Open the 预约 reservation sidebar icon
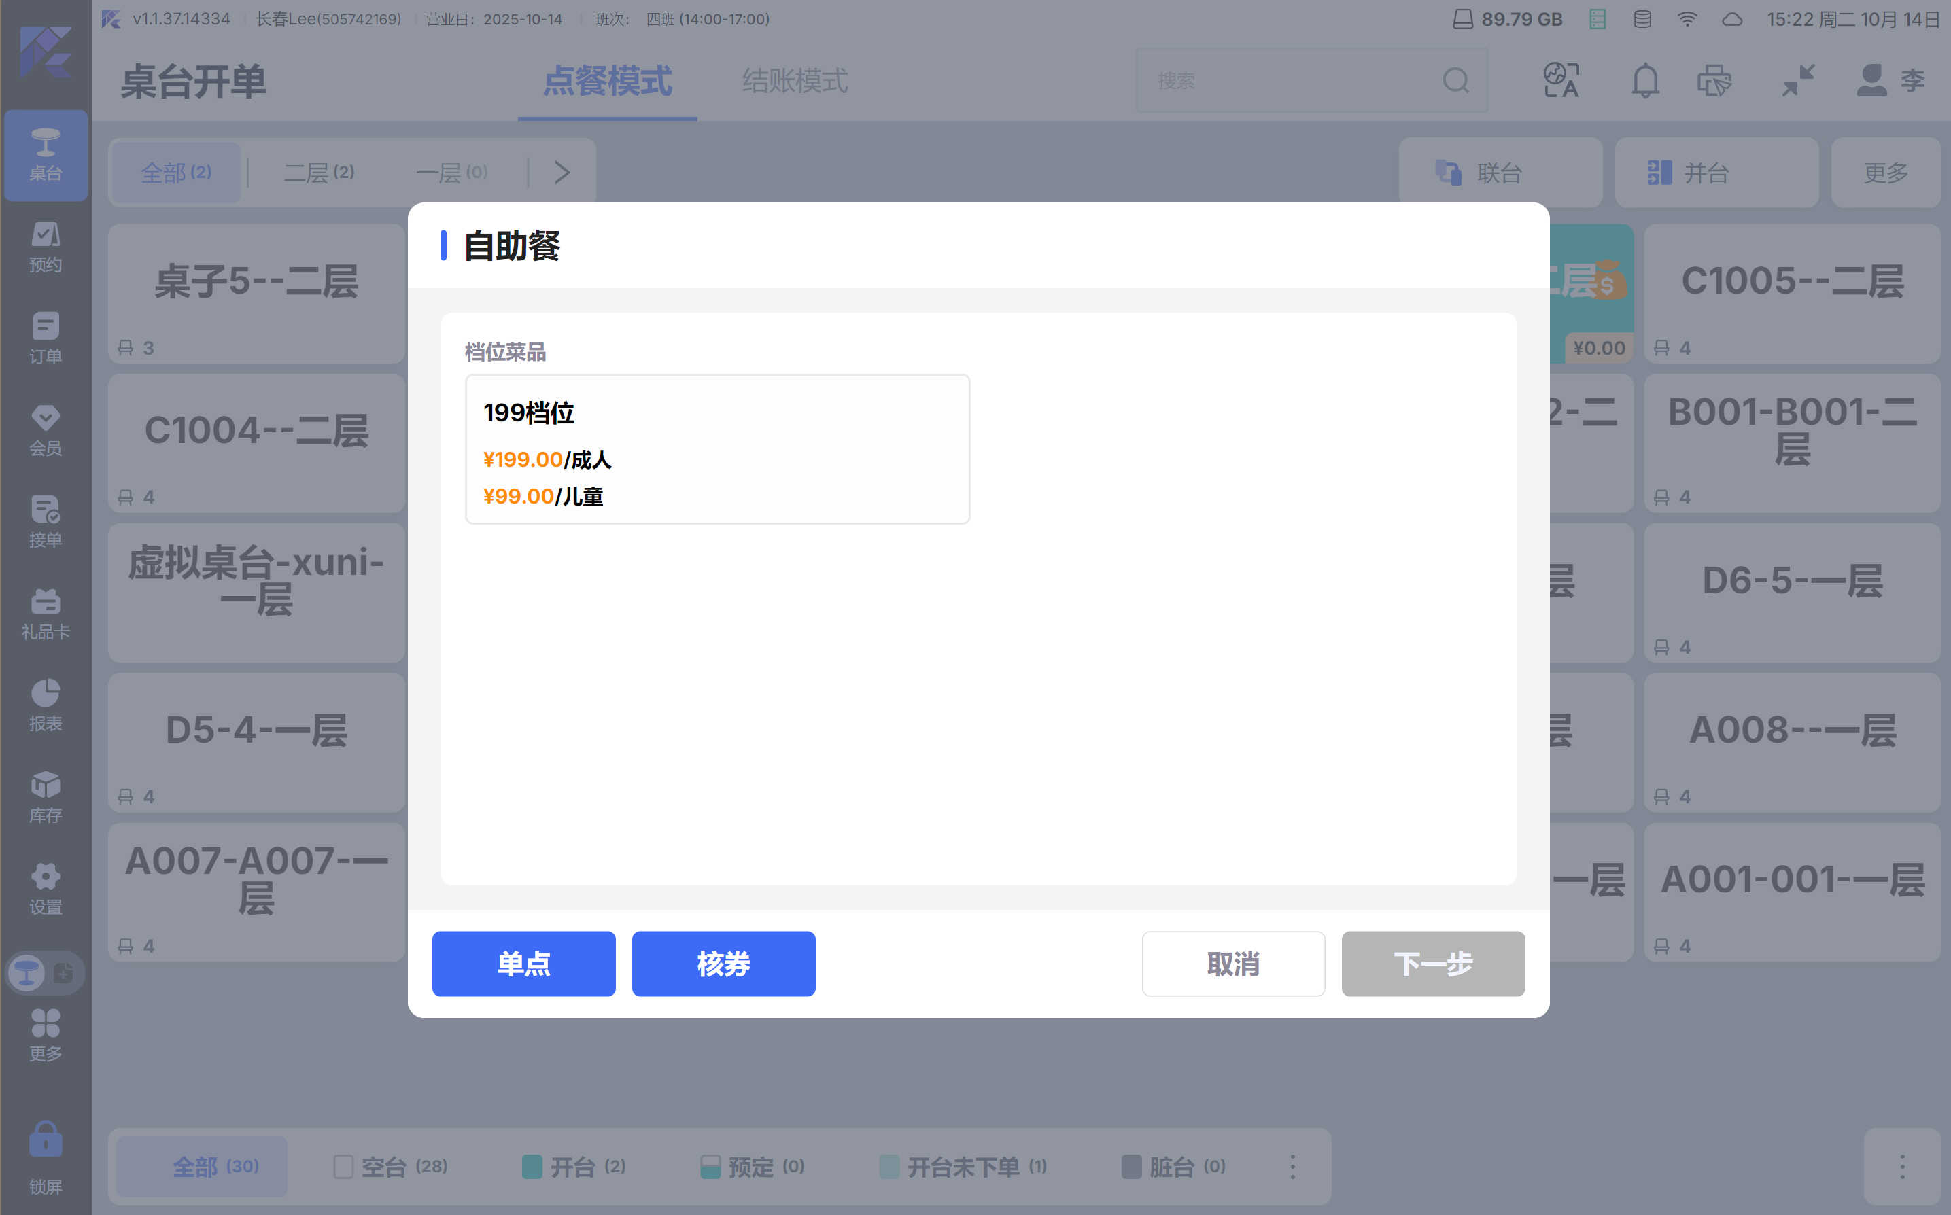Image resolution: width=1951 pixels, height=1215 pixels. point(45,247)
